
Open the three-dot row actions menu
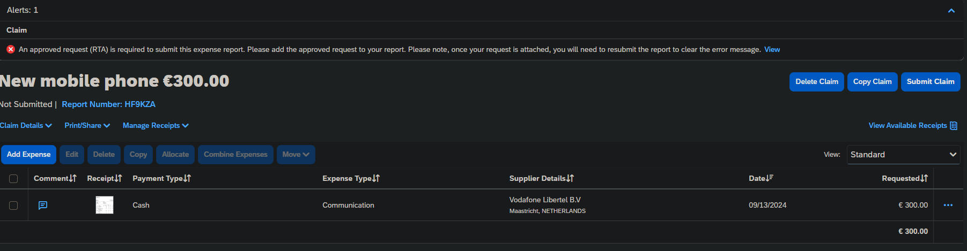tap(948, 205)
